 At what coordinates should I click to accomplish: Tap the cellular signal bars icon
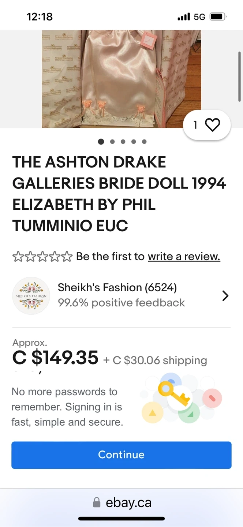pos(183,17)
